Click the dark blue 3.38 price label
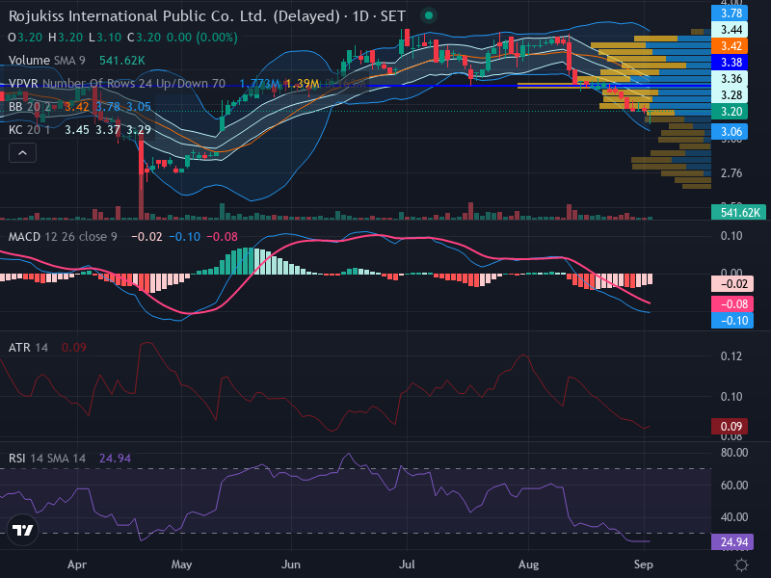771x578 pixels. coord(730,62)
